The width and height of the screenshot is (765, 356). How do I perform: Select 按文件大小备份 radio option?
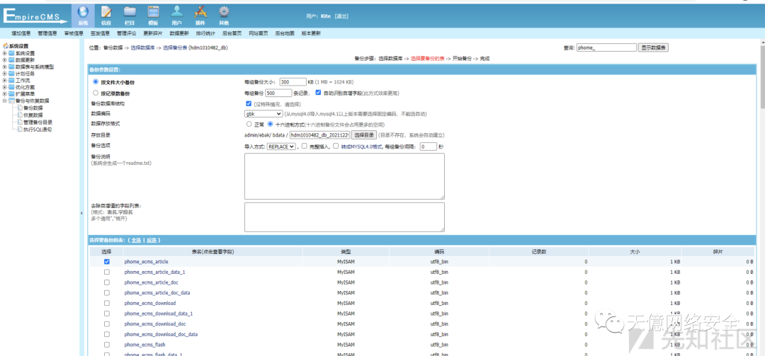tap(96, 82)
